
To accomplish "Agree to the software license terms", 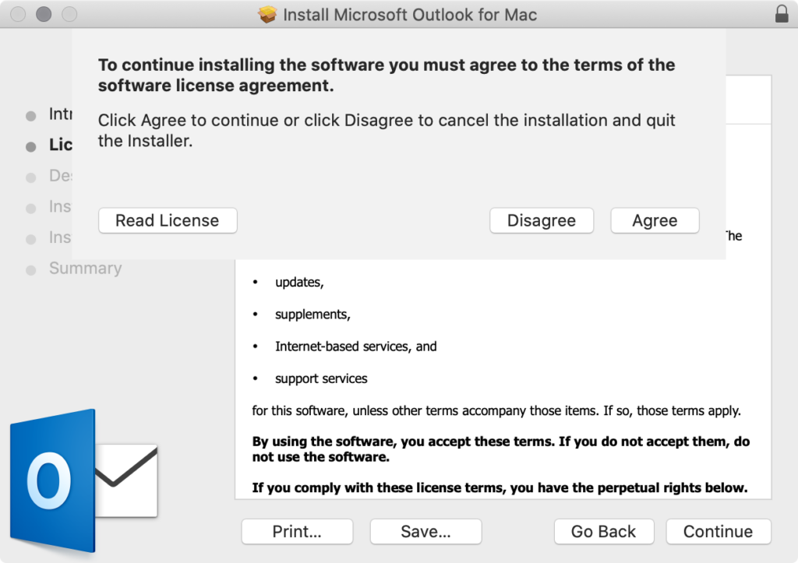I will [x=655, y=220].
